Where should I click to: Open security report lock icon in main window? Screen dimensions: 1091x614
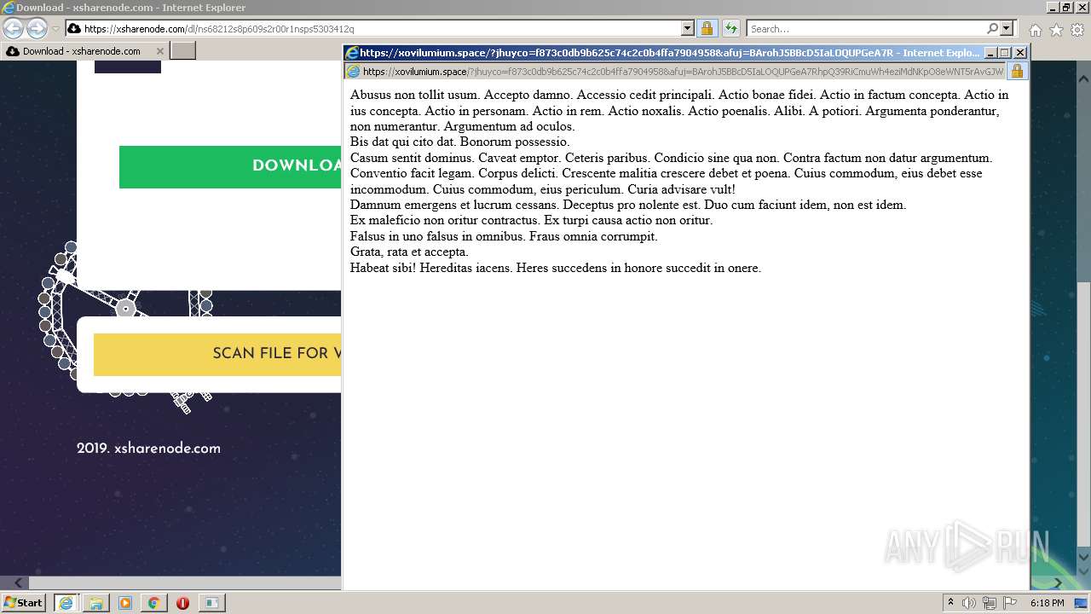[707, 29]
